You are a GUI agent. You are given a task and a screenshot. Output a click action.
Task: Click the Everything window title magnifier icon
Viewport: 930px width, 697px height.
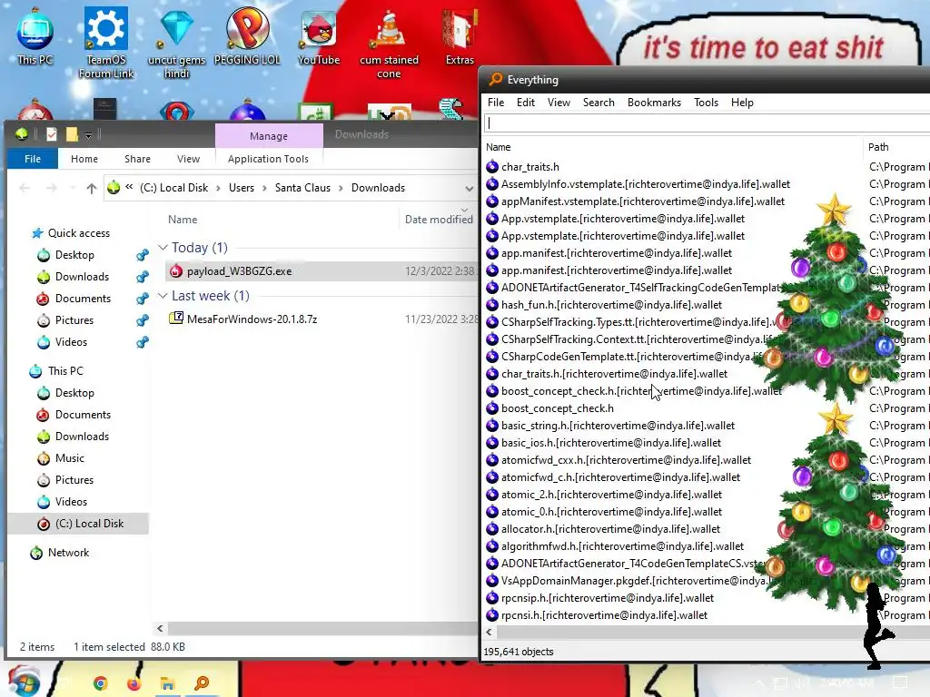pos(496,79)
